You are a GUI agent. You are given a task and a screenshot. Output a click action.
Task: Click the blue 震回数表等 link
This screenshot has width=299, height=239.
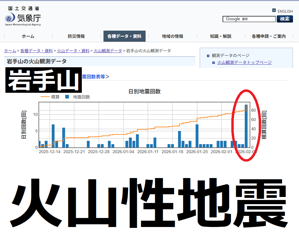point(93,77)
